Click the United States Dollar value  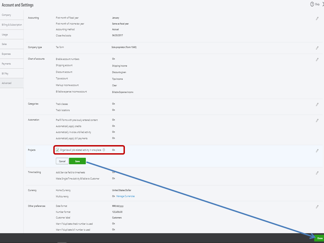click(x=122, y=190)
